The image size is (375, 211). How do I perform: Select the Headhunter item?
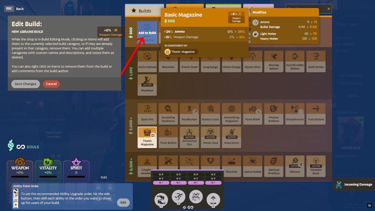189,113
